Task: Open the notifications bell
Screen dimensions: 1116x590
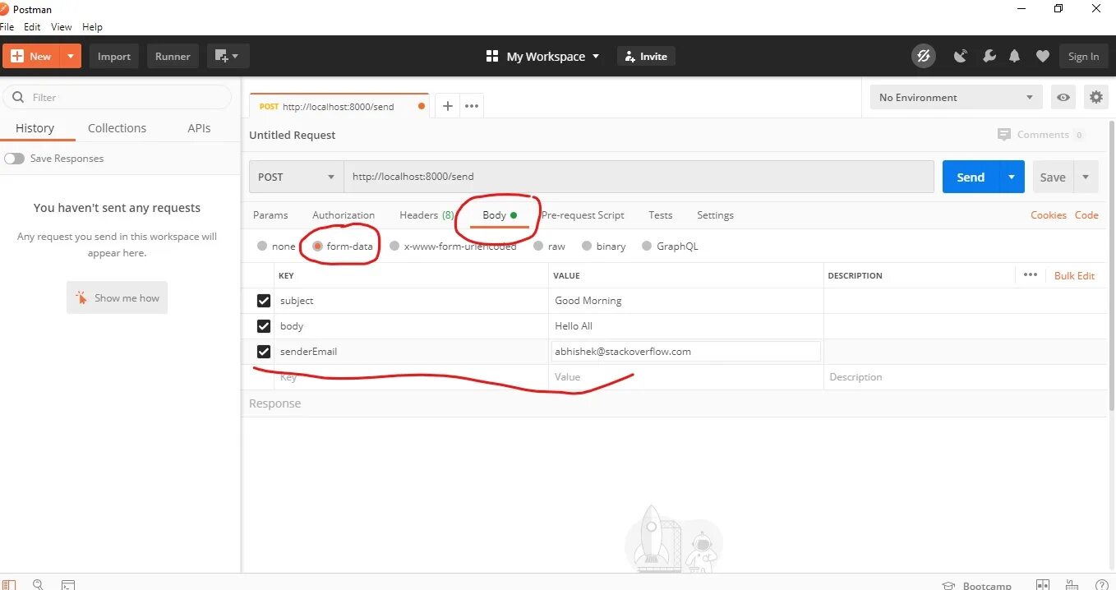Action: click(1015, 56)
